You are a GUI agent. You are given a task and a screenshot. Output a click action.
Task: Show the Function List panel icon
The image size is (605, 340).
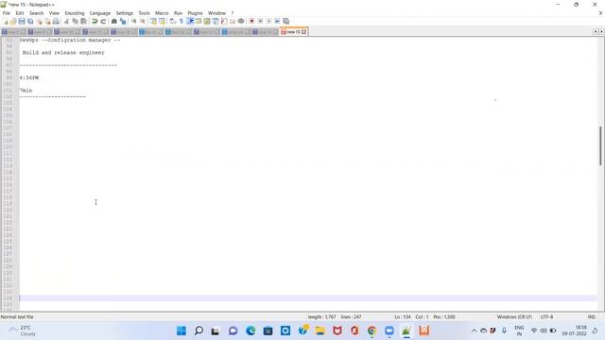tap(224, 21)
